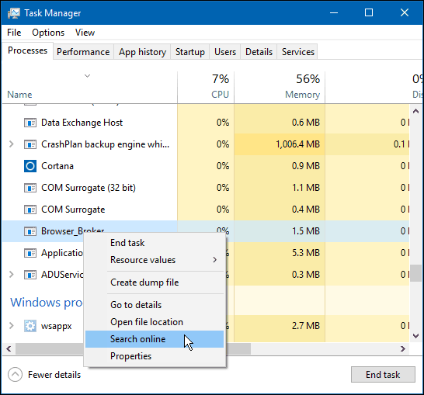
Task: Select the Cortana process name
Action: 57,166
